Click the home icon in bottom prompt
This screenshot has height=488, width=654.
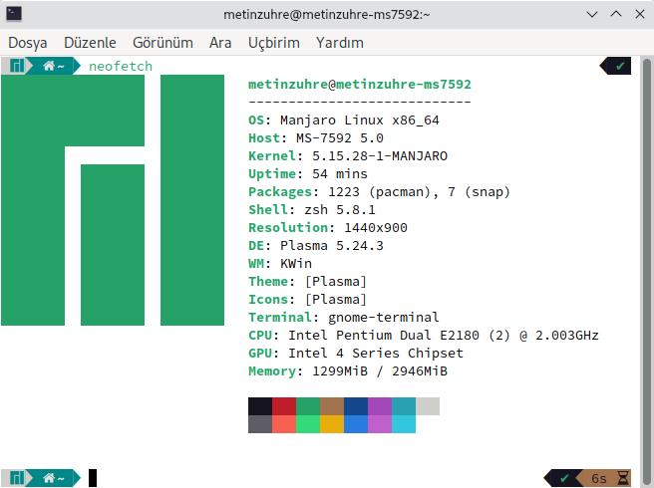click(49, 478)
